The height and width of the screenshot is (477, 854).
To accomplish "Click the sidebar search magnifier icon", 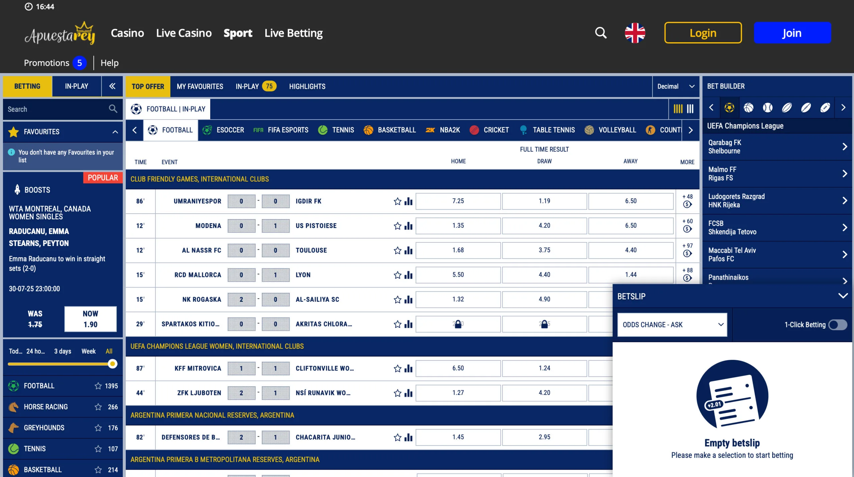I will [113, 109].
